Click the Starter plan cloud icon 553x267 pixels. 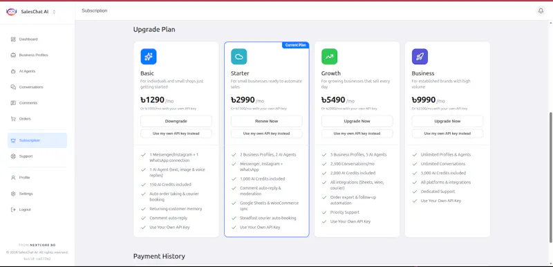(239, 57)
